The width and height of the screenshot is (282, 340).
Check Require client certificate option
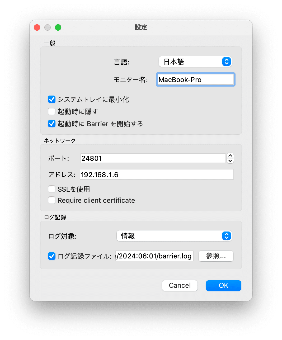52,200
